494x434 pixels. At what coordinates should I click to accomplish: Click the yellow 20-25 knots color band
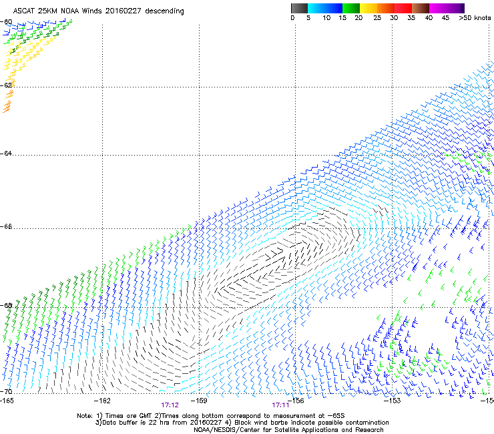368,8
